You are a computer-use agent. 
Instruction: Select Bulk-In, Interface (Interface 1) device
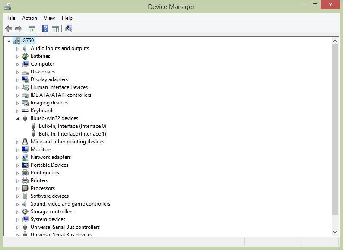(73, 134)
